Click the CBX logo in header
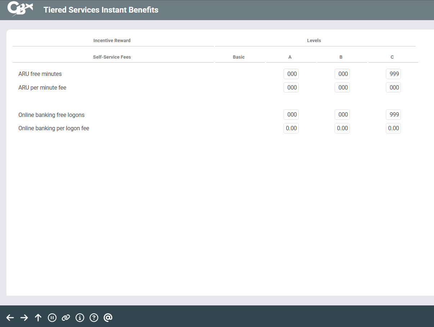434x327 pixels. pos(20,9)
